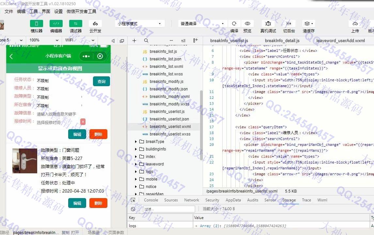Viewport: 374px width, 235px height.
Task: Open the 普通编译 compile mode dropdown
Action: point(202,23)
